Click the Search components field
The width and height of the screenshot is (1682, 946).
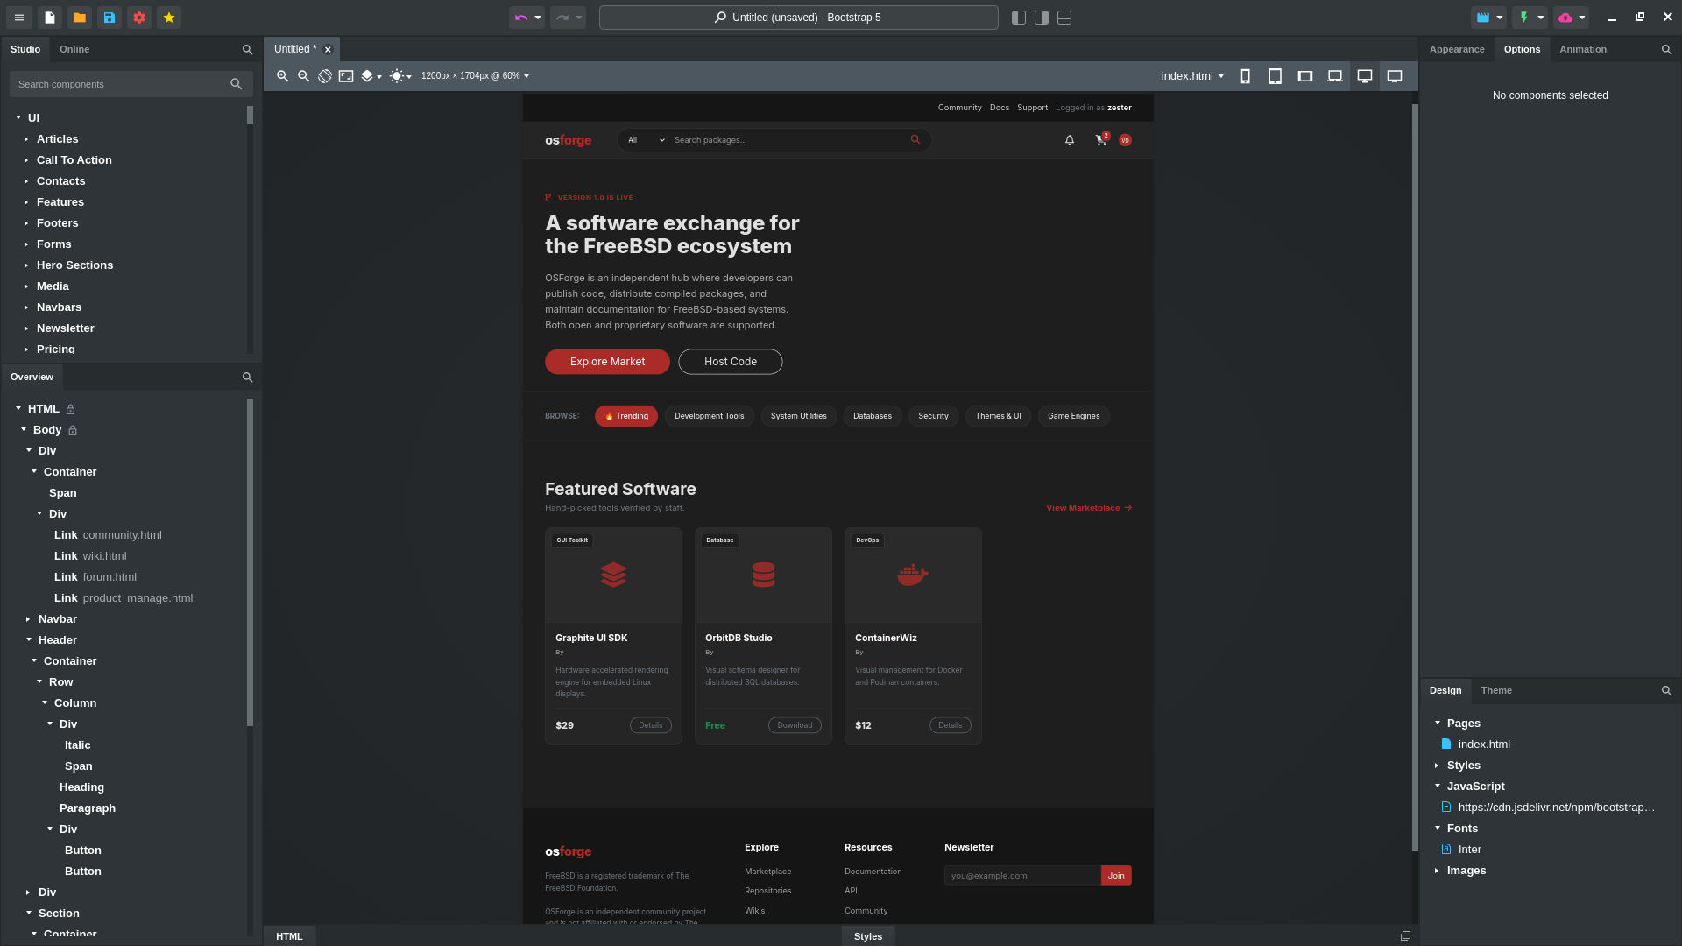point(118,84)
